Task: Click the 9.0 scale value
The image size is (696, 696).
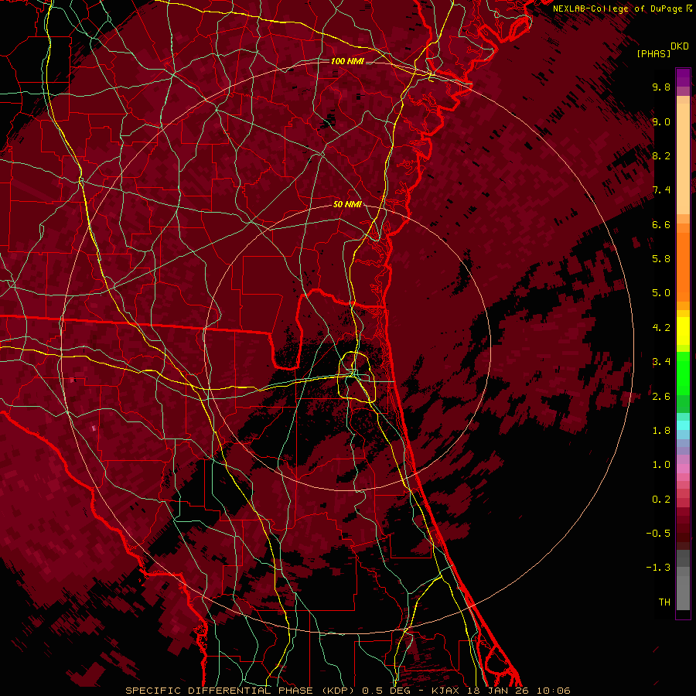Action: pos(661,121)
